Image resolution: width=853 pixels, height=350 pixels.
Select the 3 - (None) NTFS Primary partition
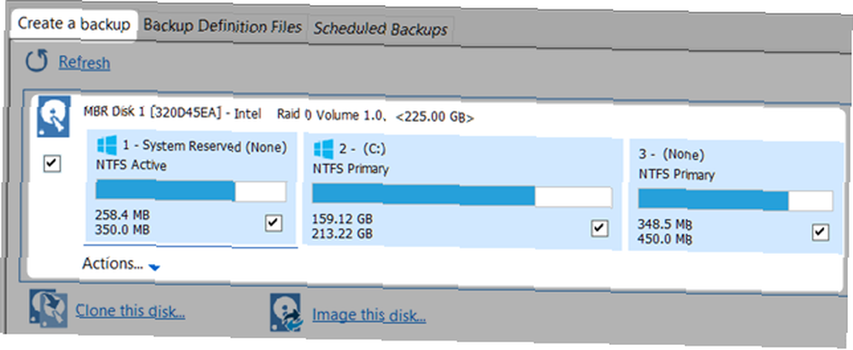pyautogui.click(x=730, y=196)
